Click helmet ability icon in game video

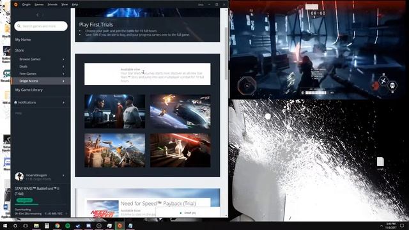coord(392,86)
